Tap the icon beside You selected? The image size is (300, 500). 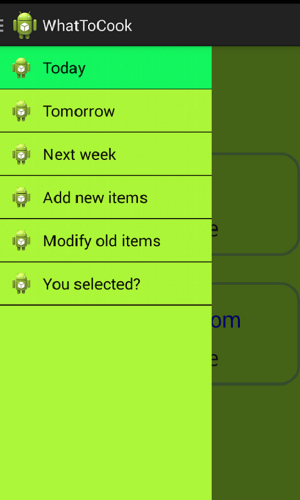(x=21, y=284)
